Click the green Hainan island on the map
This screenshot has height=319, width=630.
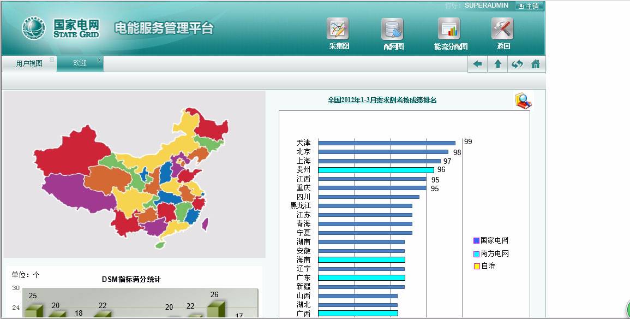pyautogui.click(x=160, y=244)
